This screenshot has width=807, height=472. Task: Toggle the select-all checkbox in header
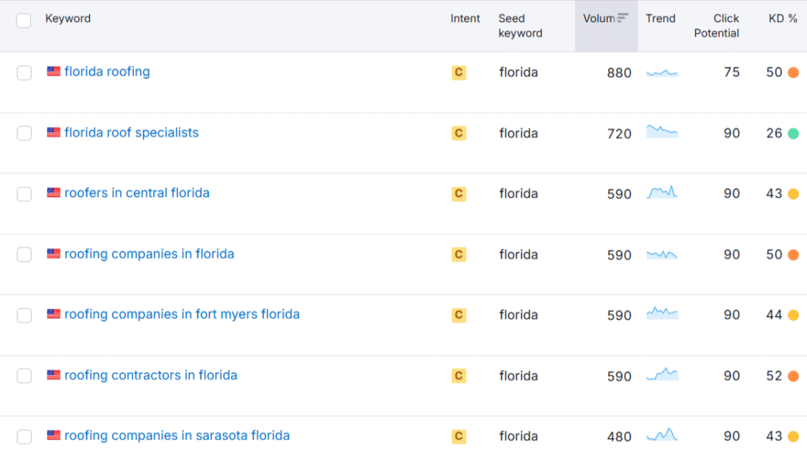(x=24, y=20)
